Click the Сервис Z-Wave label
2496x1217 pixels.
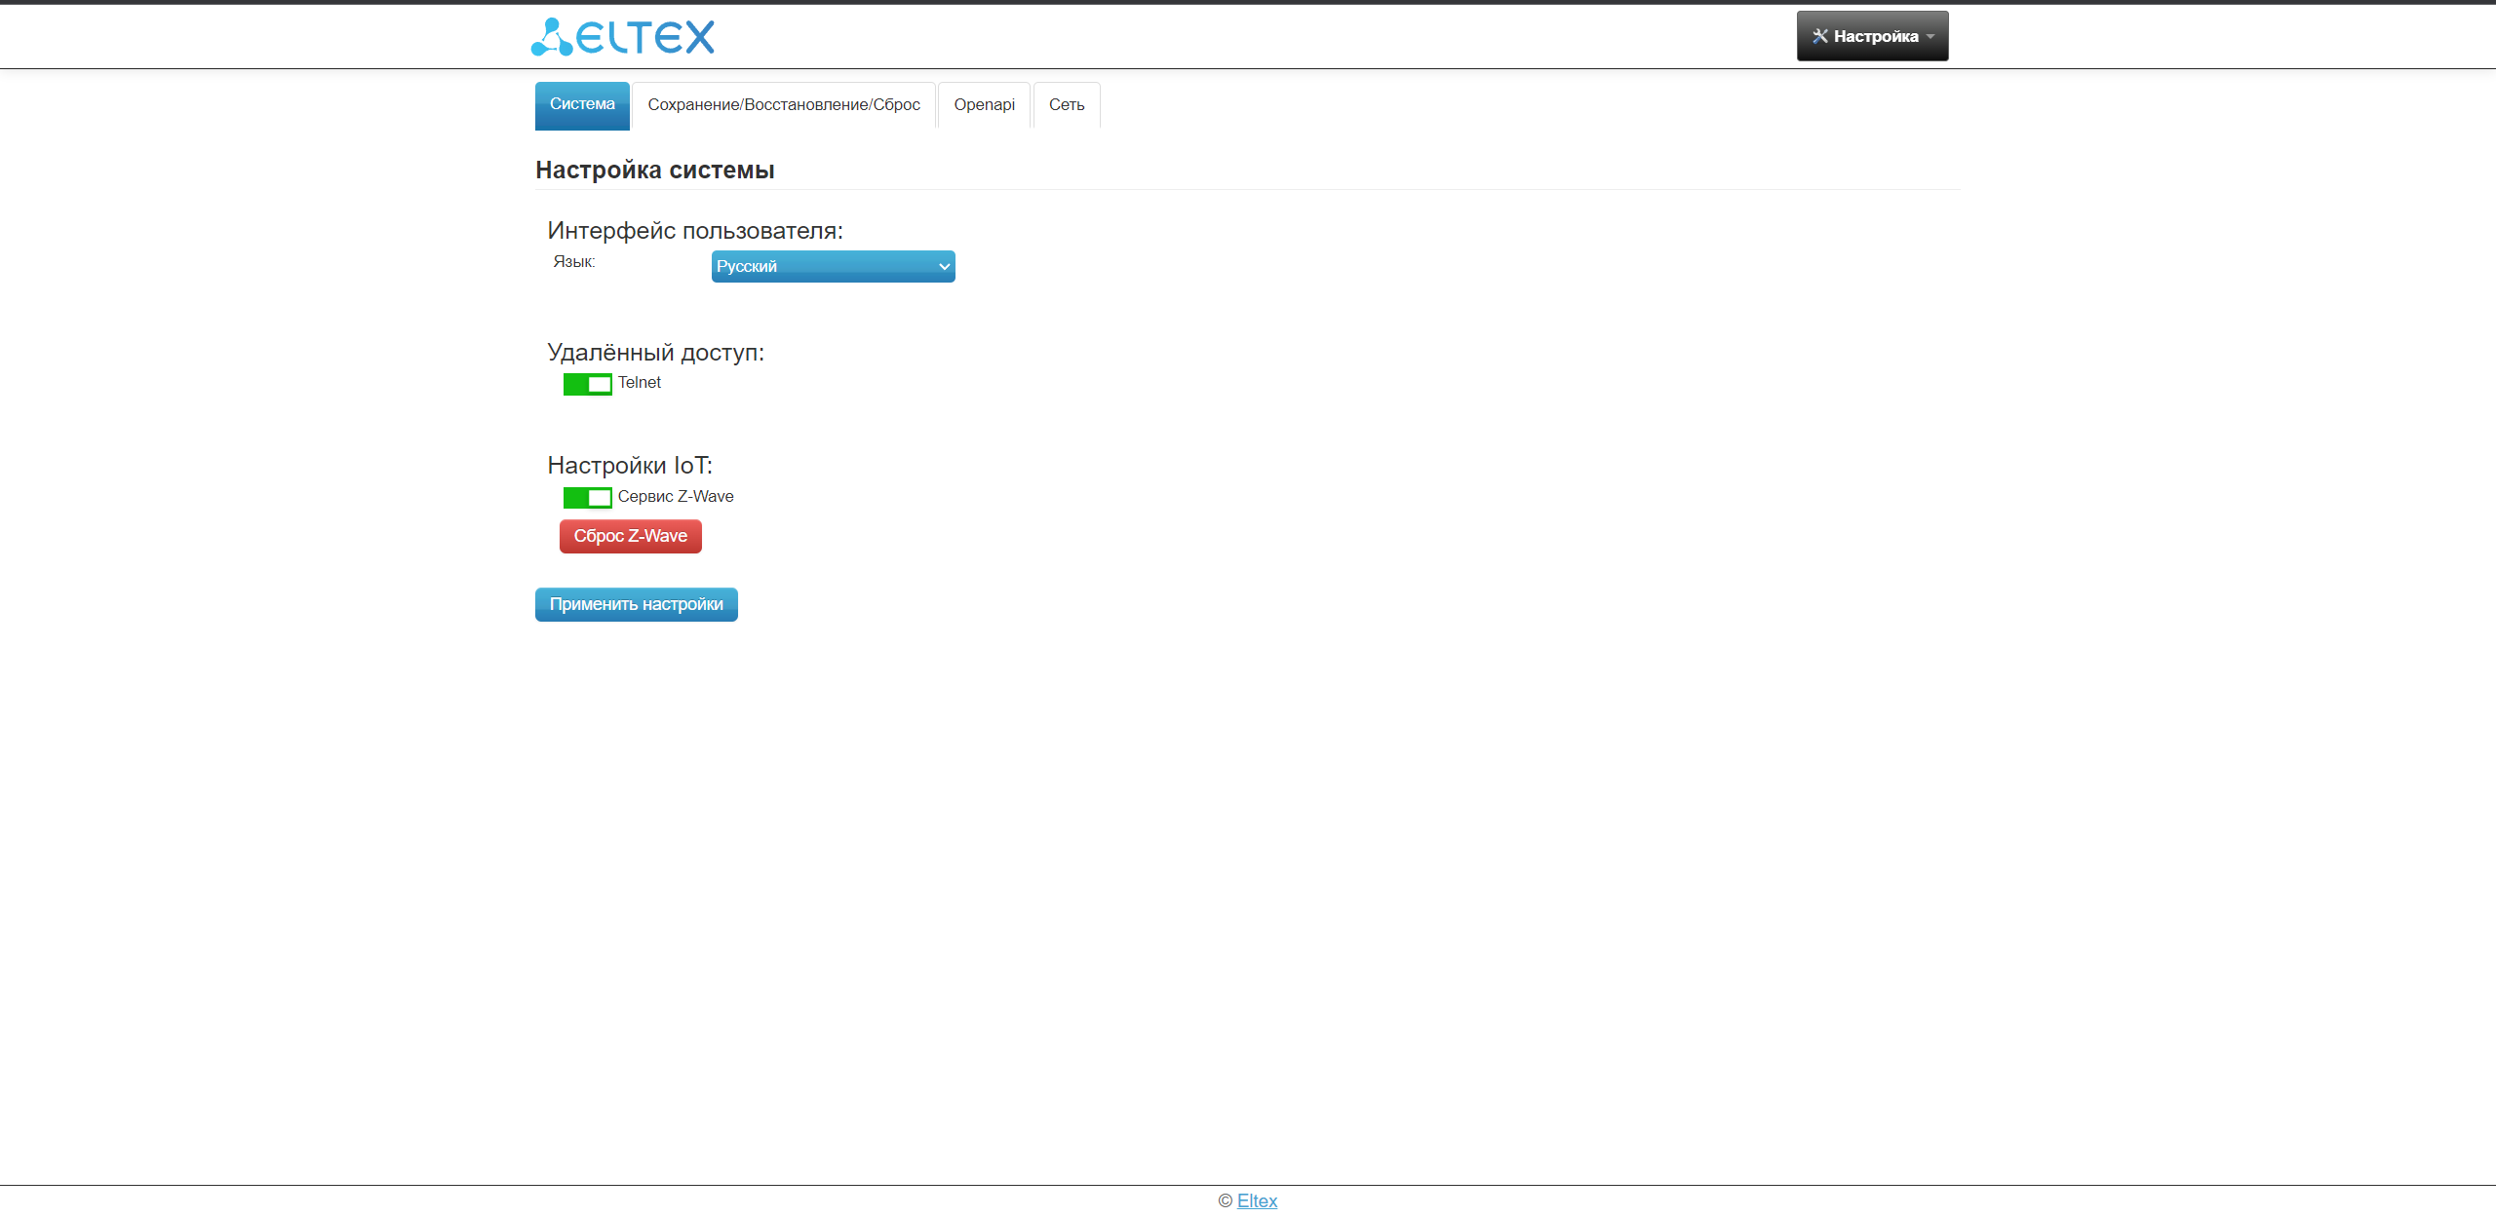click(675, 496)
